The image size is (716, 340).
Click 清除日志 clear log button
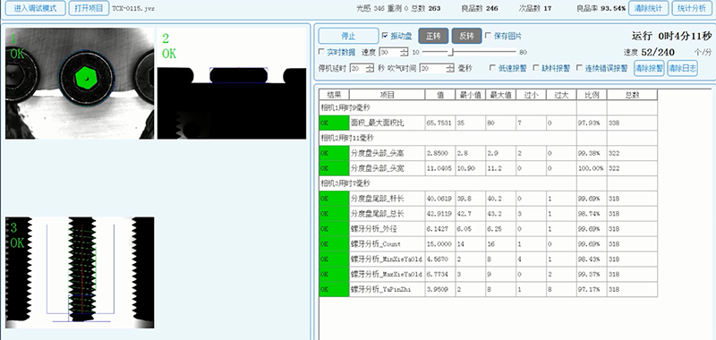(x=682, y=69)
